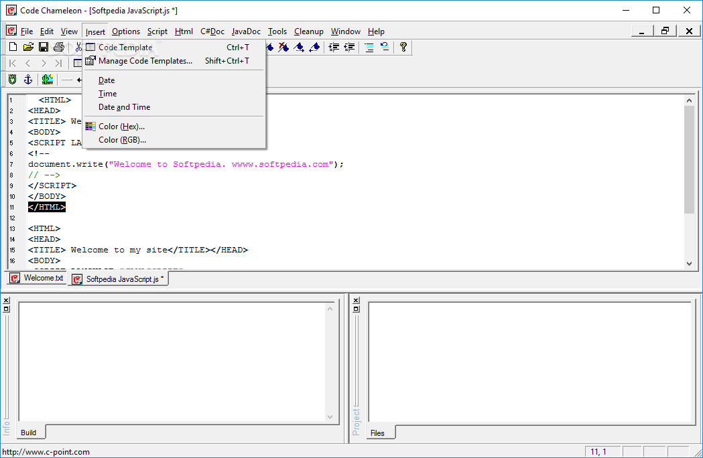Viewport: 703px width, 458px height.
Task: Click the Build panel scrollbar down arrow
Action: (x=330, y=416)
